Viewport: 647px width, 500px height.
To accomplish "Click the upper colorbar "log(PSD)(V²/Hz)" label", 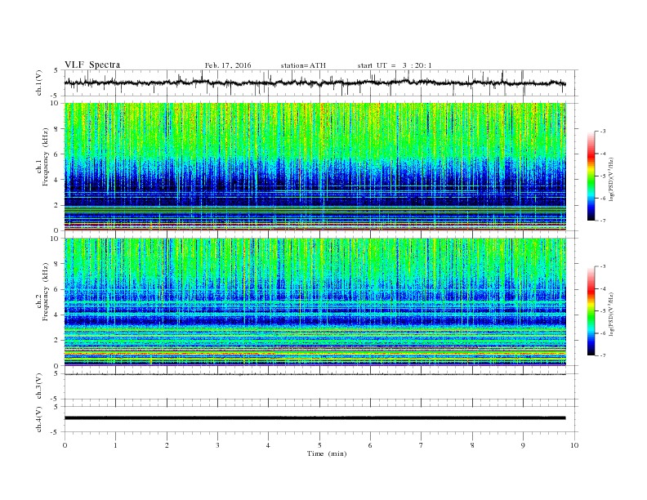I will coord(611,179).
